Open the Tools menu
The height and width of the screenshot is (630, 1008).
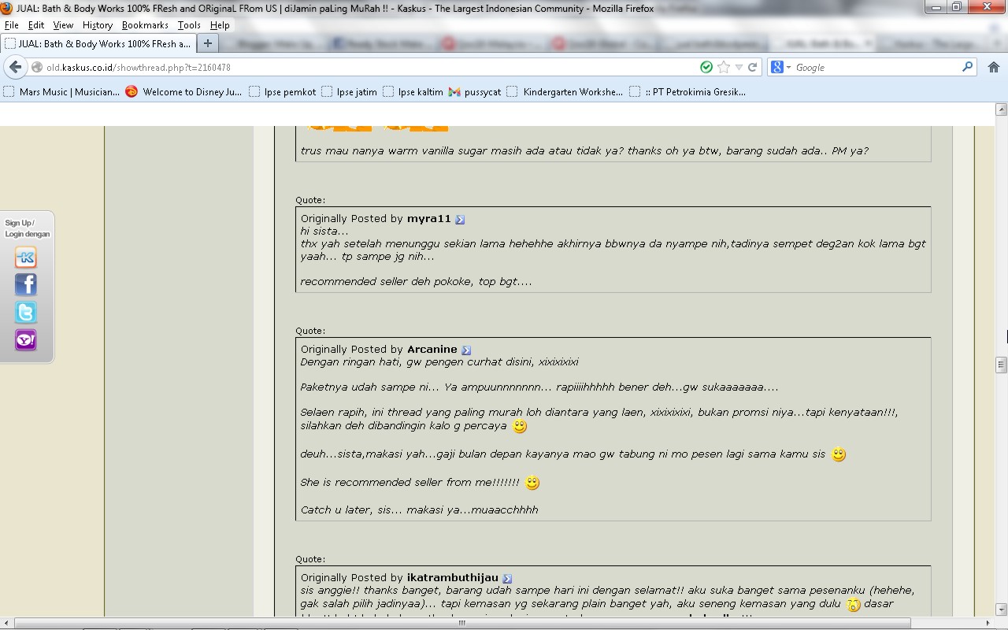pos(189,25)
